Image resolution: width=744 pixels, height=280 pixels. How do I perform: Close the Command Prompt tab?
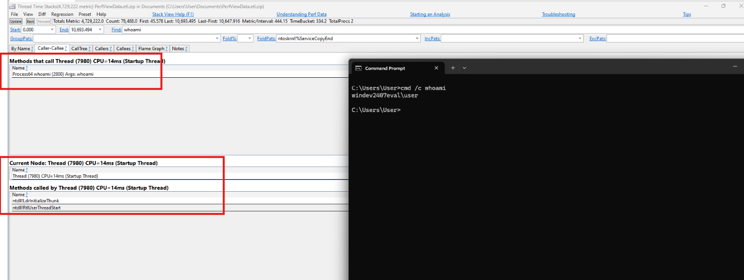(436, 68)
